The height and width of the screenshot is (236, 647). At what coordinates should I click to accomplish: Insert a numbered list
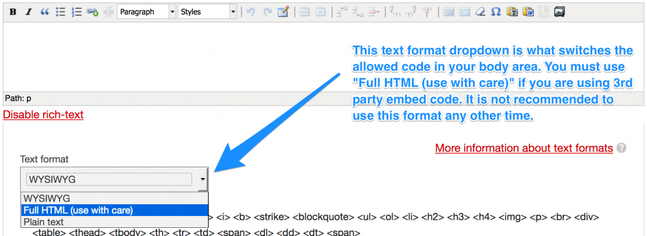[76, 12]
